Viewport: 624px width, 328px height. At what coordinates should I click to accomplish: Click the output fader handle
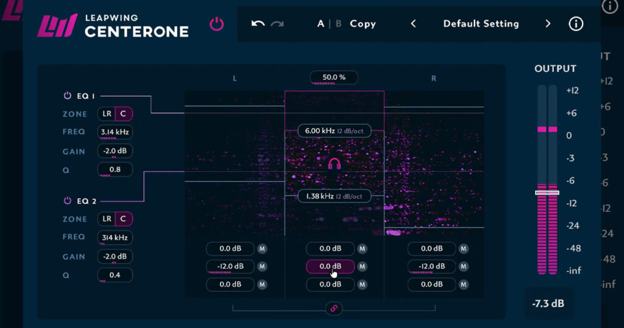pyautogui.click(x=547, y=193)
